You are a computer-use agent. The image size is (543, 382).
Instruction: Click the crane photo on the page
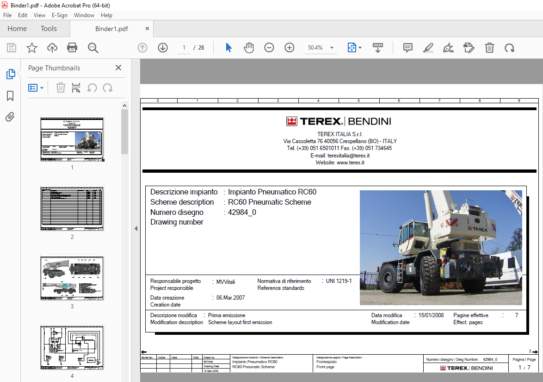pos(441,248)
